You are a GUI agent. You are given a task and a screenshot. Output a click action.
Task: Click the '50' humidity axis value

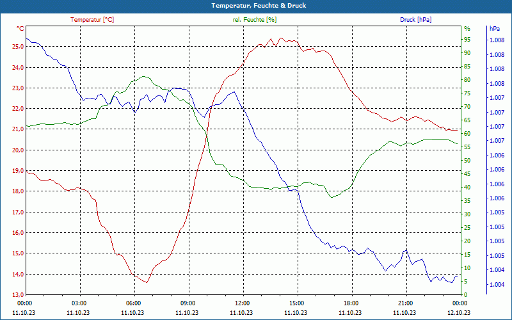(x=467, y=161)
